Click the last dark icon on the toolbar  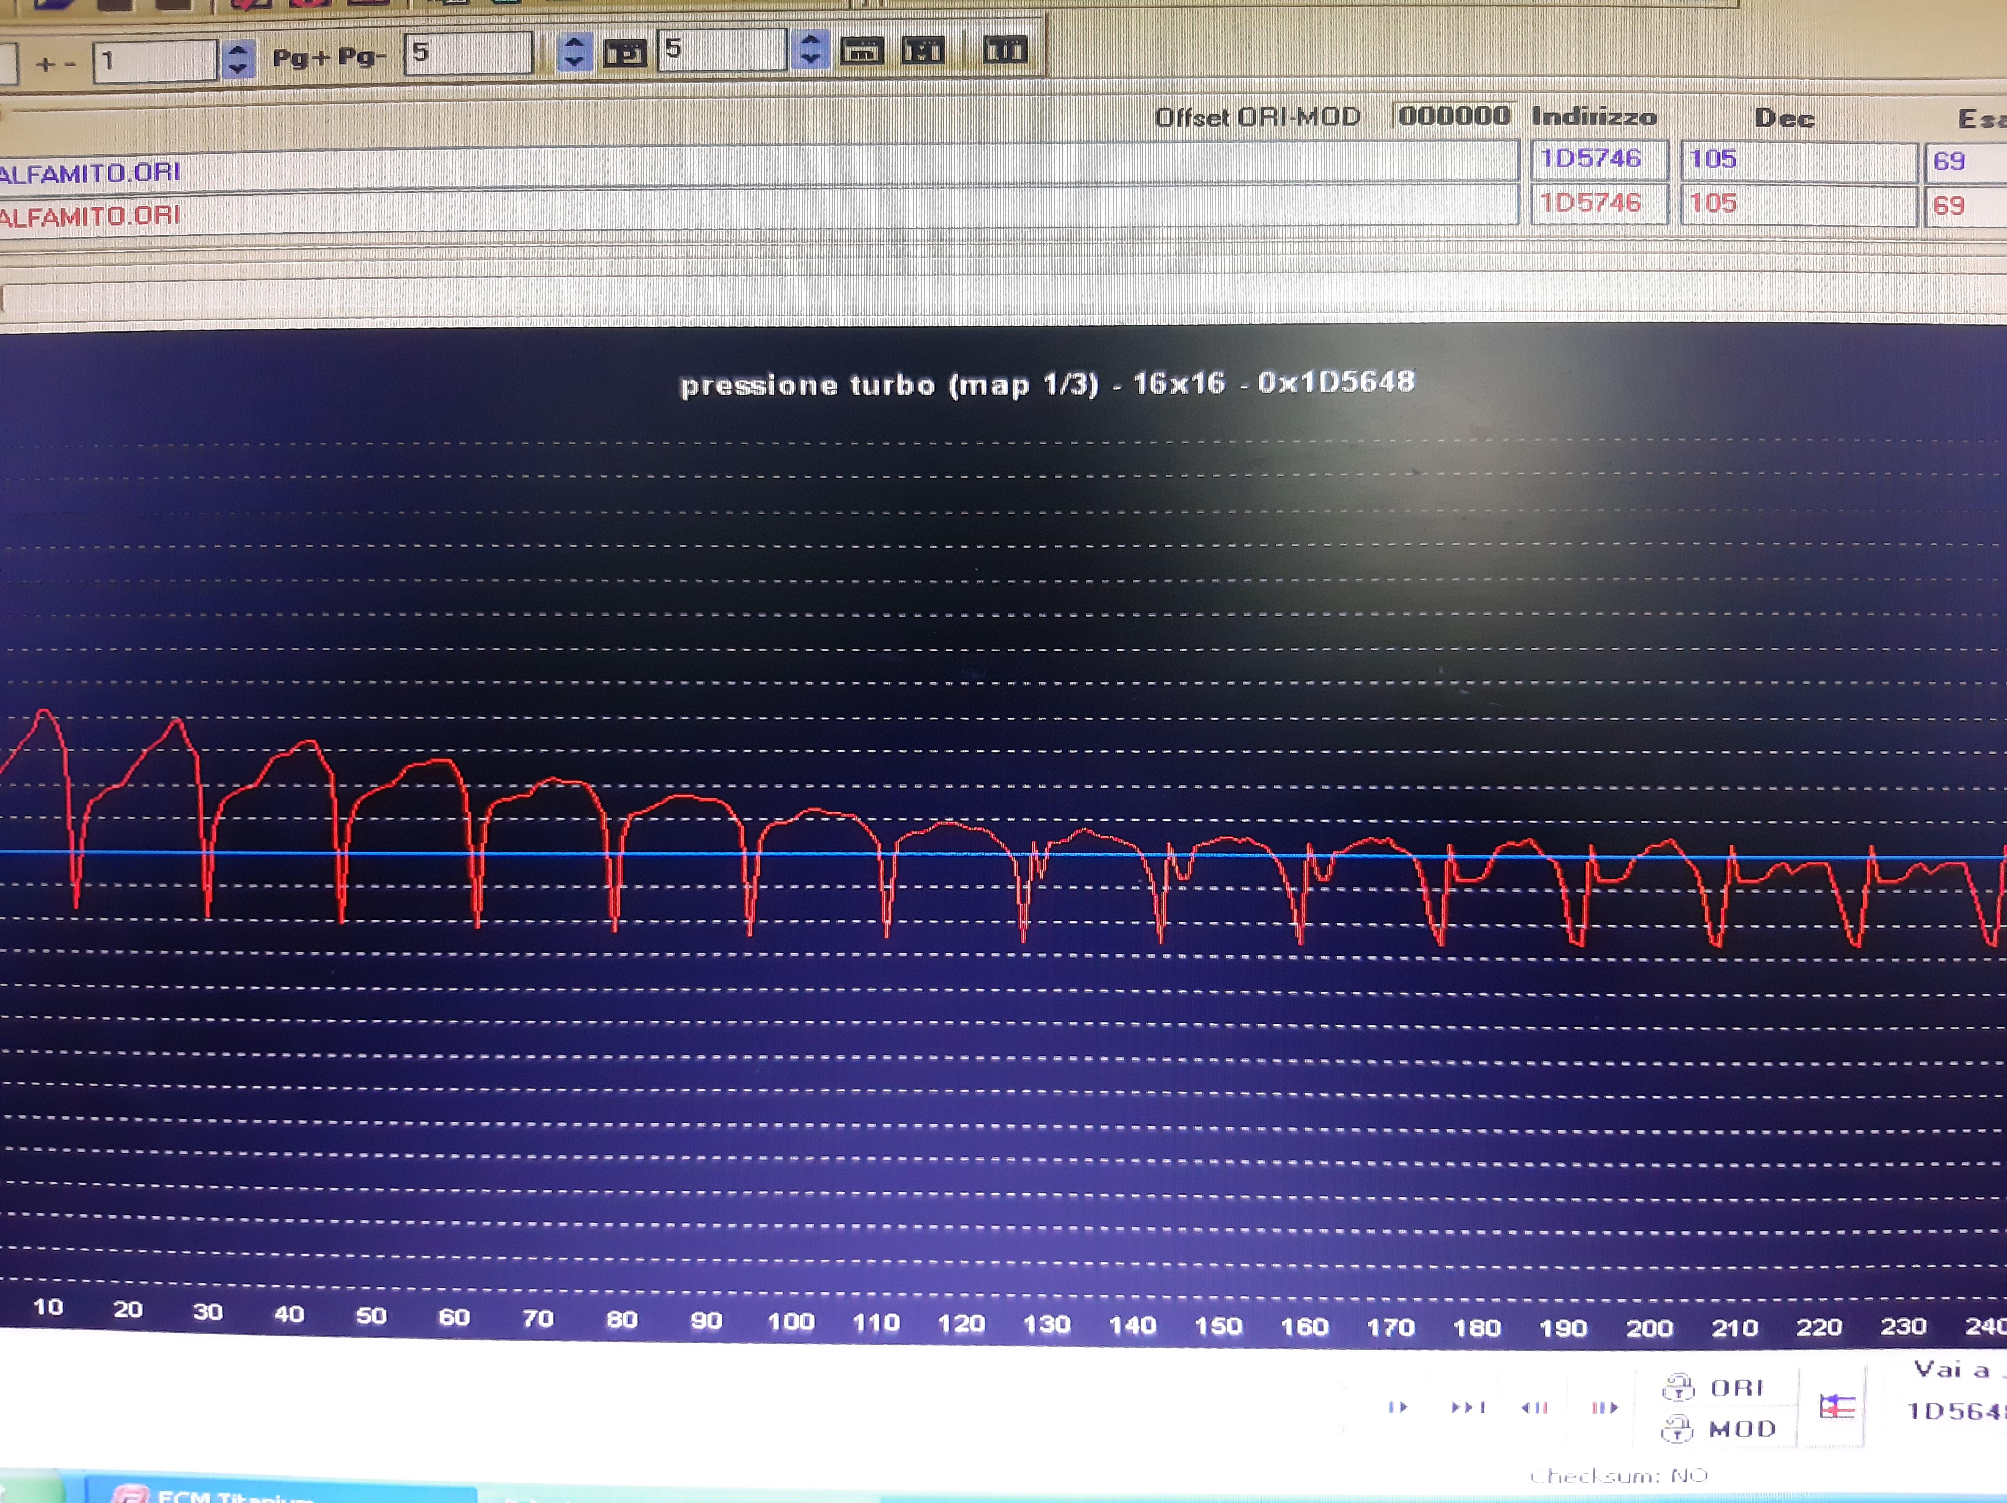click(x=1005, y=49)
